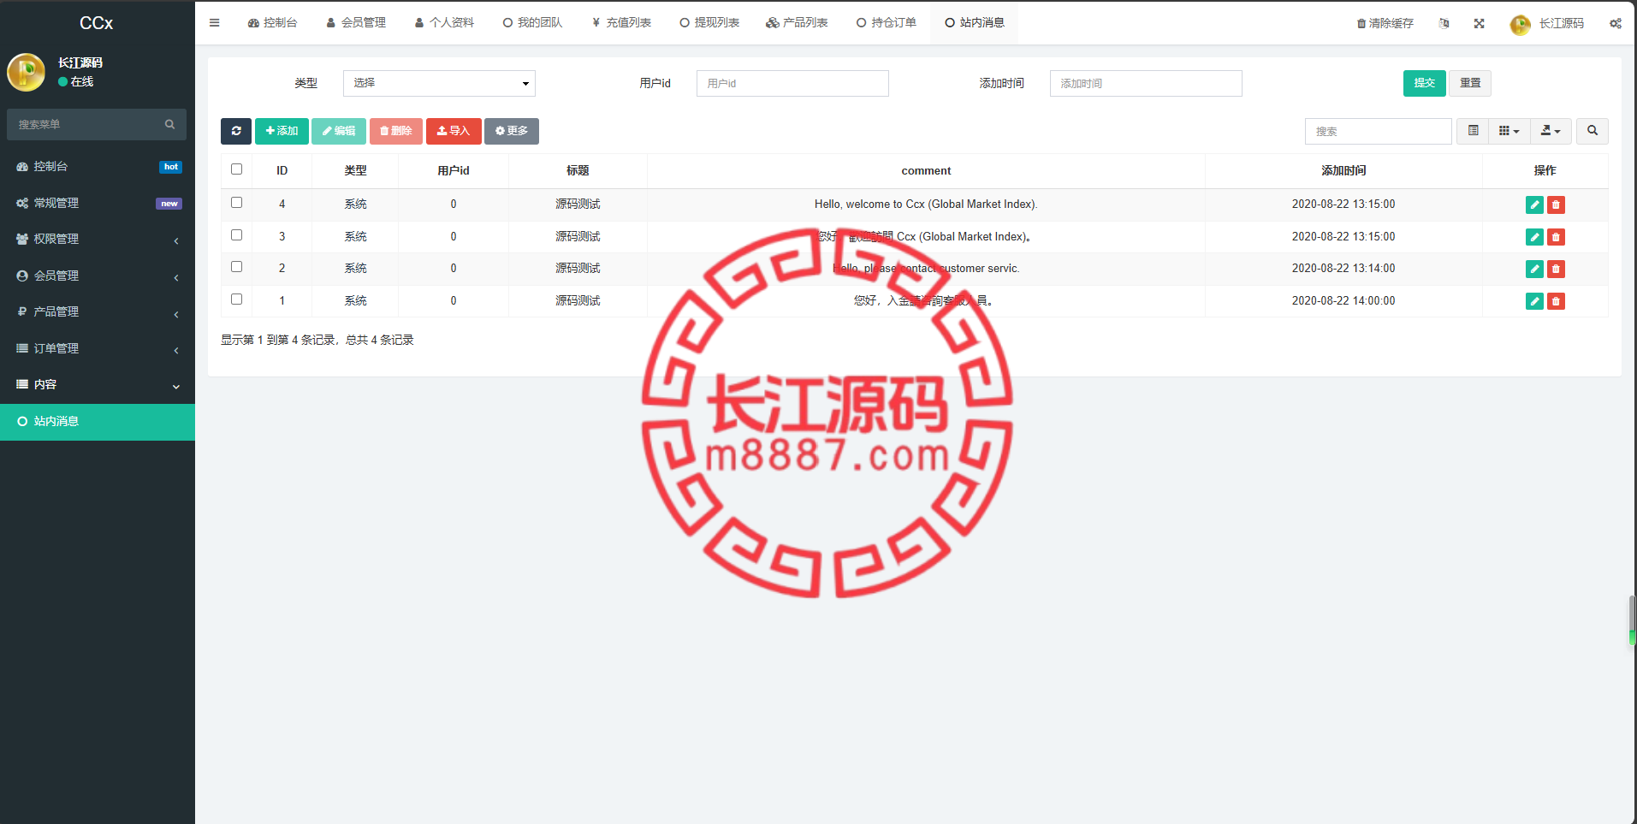Click the search magnifier button at table right
This screenshot has width=1637, height=824.
coord(1593,131)
